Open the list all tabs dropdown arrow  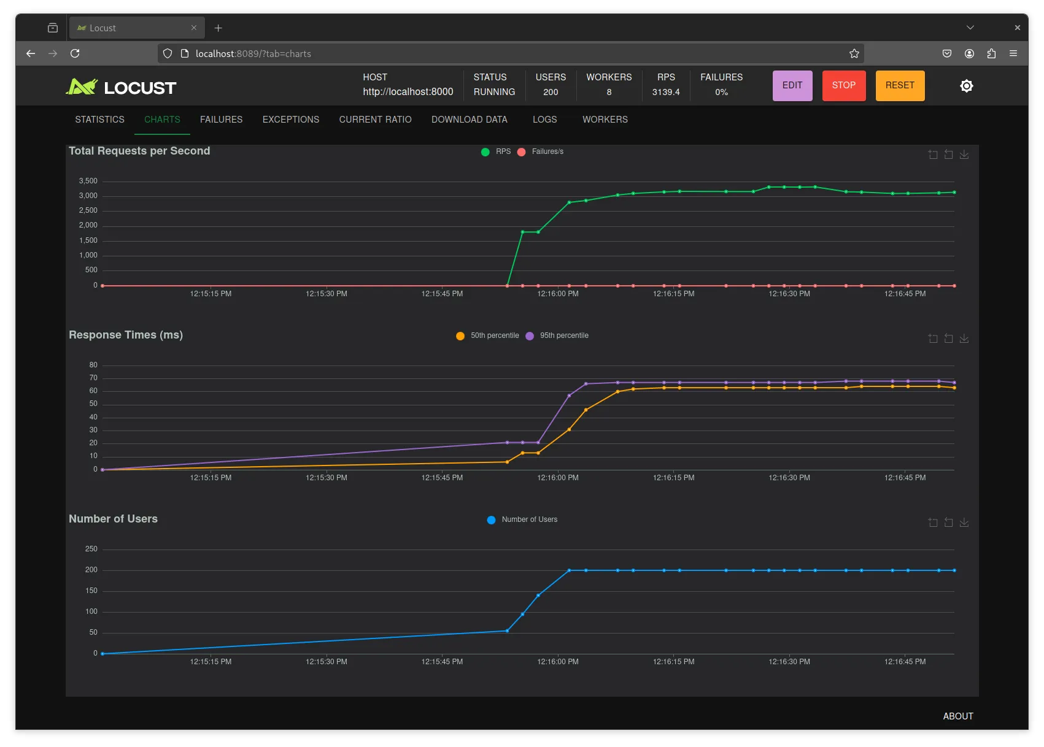point(970,28)
